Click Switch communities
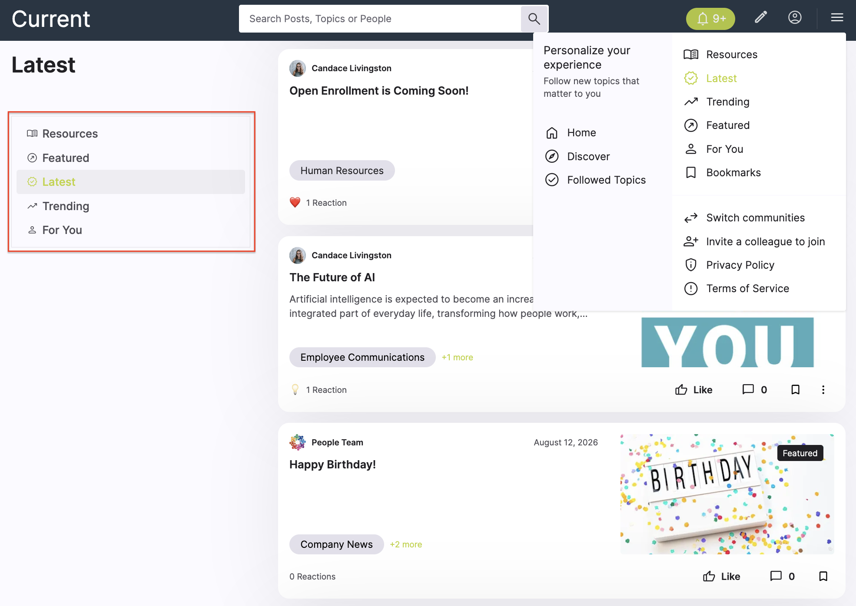The height and width of the screenshot is (606, 856). [755, 217]
